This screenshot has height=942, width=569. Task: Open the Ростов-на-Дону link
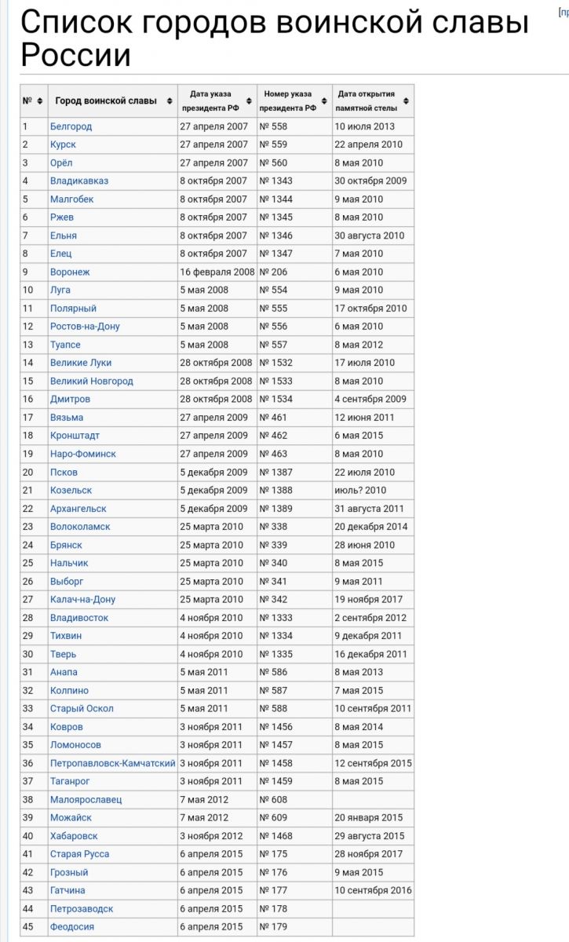coord(85,327)
